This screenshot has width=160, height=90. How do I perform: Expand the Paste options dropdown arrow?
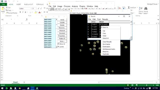pos(3,13)
